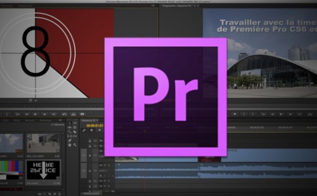The width and height of the screenshot is (317, 196).
Task: Click the timeline timecode 00:00:01:01
Action: click(x=95, y=125)
